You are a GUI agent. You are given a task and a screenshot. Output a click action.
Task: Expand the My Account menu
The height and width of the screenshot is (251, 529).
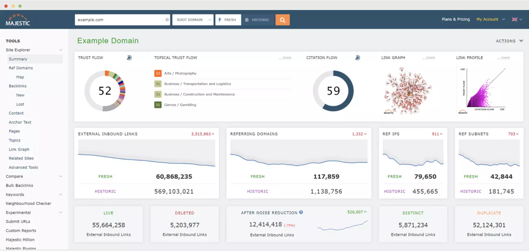click(491, 19)
